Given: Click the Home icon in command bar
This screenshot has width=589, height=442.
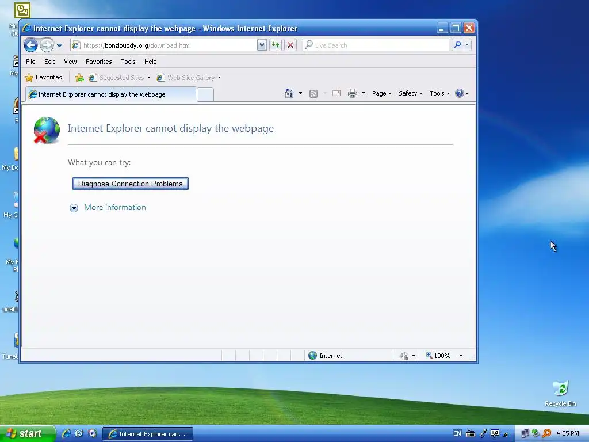Looking at the screenshot, I should click(x=289, y=93).
